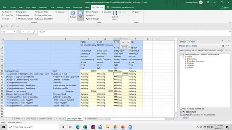Click the taskbar search box
Image resolution: width=232 pixels, height=130 pixels.
pos(33,127)
